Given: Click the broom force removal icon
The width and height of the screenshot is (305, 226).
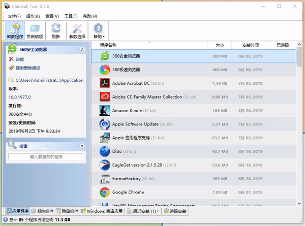Looking at the screenshot, I should coord(11,68).
